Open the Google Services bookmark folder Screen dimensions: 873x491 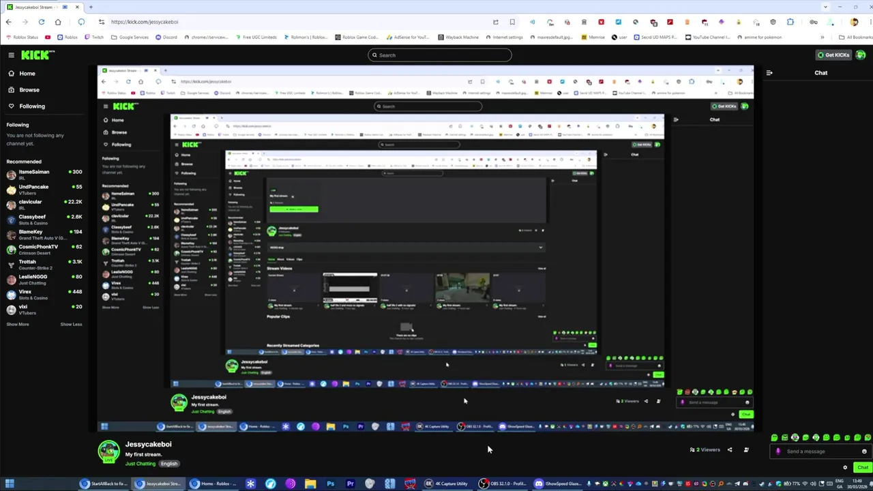click(x=130, y=38)
